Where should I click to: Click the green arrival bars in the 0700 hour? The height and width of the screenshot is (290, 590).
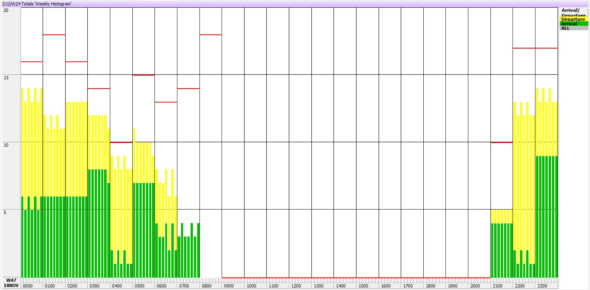pyautogui.click(x=188, y=257)
